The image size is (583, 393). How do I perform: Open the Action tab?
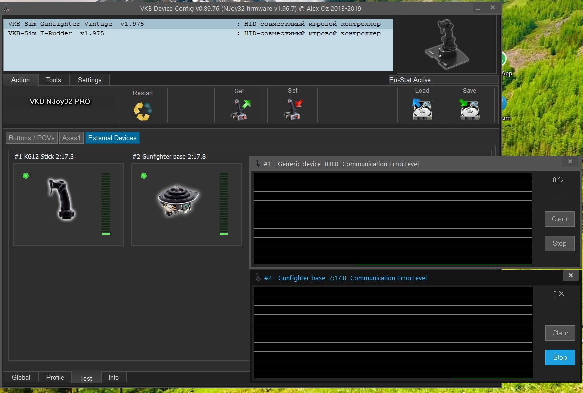pyautogui.click(x=20, y=80)
